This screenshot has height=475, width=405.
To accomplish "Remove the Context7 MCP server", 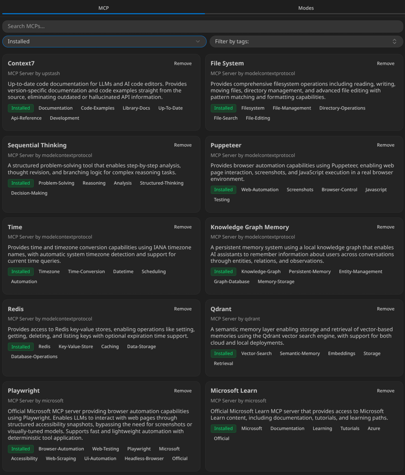I will (182, 63).
